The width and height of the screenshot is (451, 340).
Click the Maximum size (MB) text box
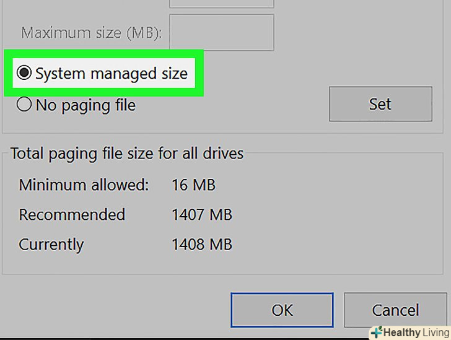pos(221,32)
